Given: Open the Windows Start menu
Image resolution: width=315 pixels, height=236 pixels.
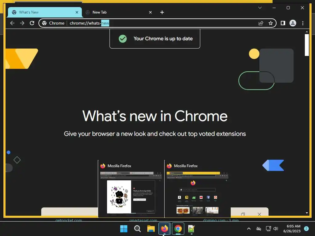Looking at the screenshot, I should tap(124, 229).
